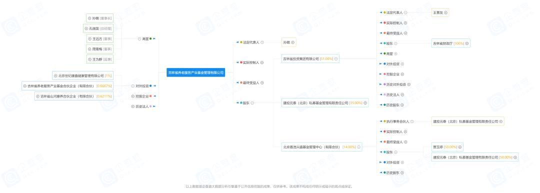Select the blue 吉林省养老服务产业基金管理有限公司 root node
This screenshot has height=193, width=540.
click(195, 72)
